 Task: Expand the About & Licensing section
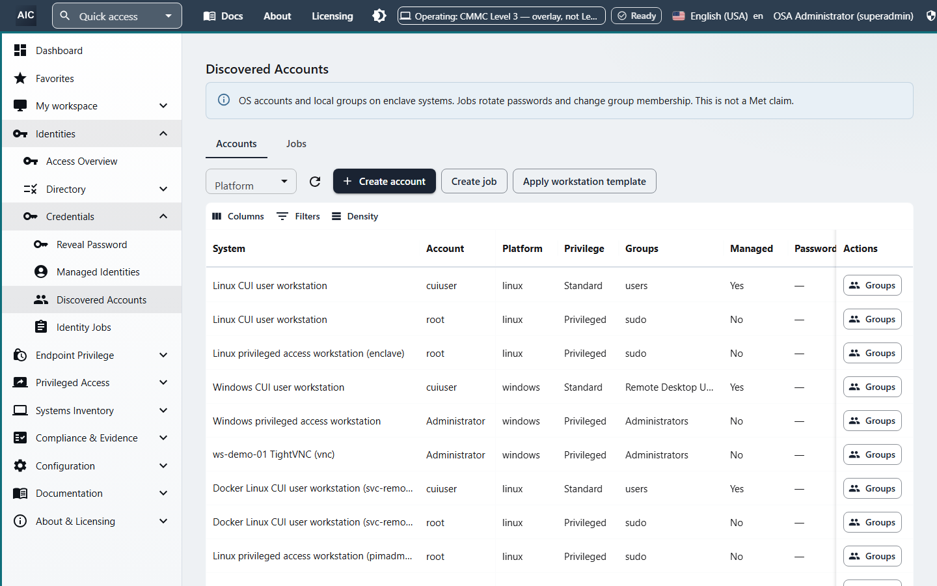(163, 521)
